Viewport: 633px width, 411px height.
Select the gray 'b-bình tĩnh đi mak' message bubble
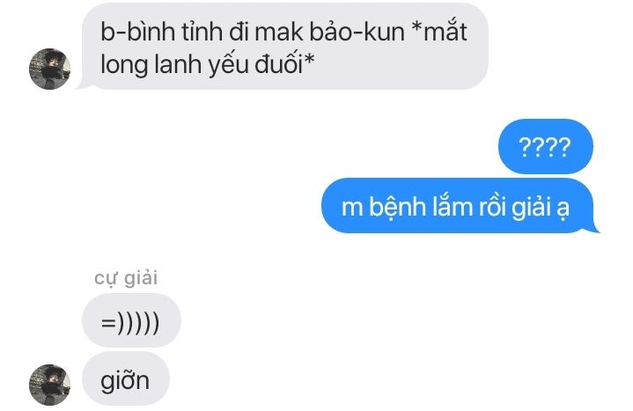[x=283, y=47]
